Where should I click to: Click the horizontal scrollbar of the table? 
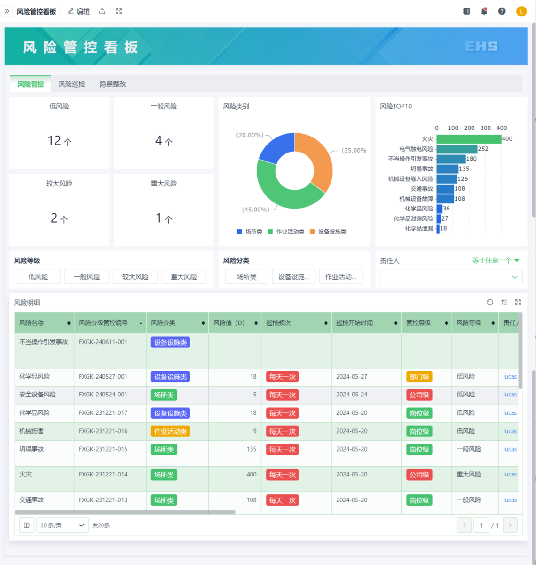pos(125,512)
